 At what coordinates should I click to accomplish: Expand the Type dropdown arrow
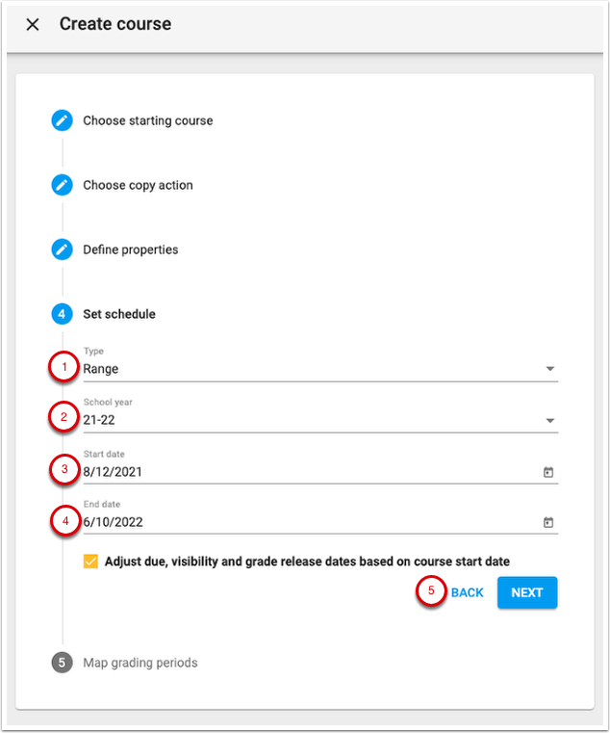[549, 369]
